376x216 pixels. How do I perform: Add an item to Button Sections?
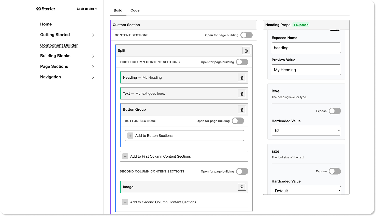[184, 136]
